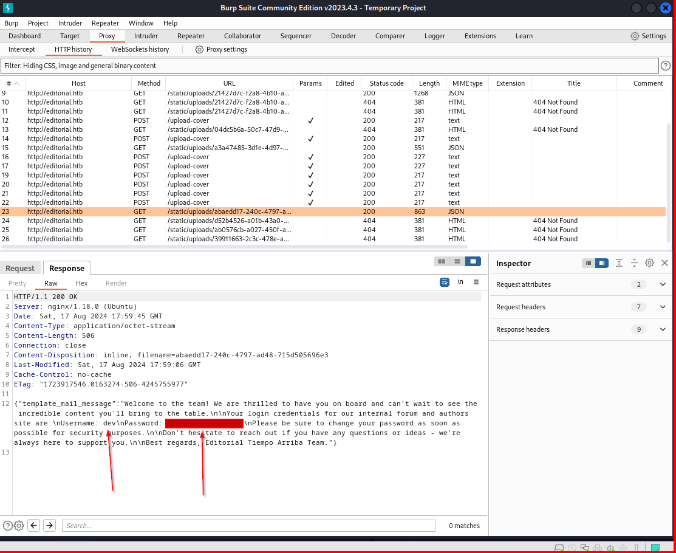Switch to the Target tab
This screenshot has width=676, height=553.
pyautogui.click(x=70, y=36)
